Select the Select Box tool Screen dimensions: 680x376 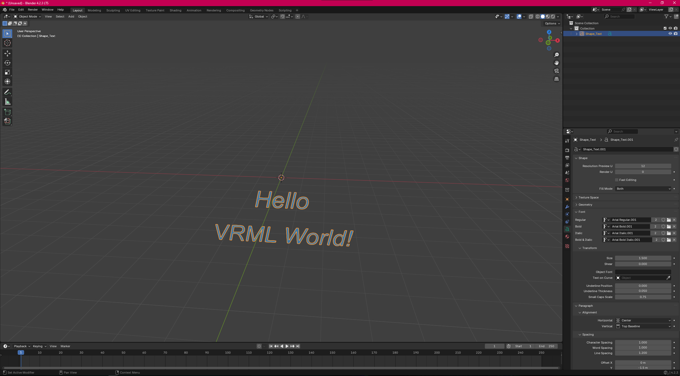7,34
